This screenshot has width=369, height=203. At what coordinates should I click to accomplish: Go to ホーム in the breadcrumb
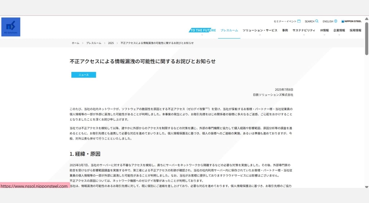tap(76, 43)
